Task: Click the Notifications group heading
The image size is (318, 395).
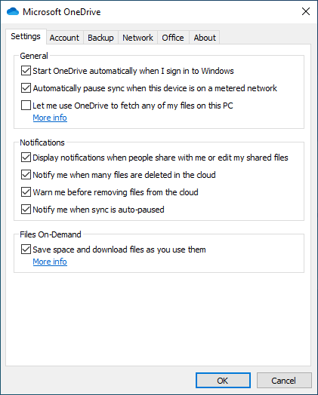Action: (42, 142)
